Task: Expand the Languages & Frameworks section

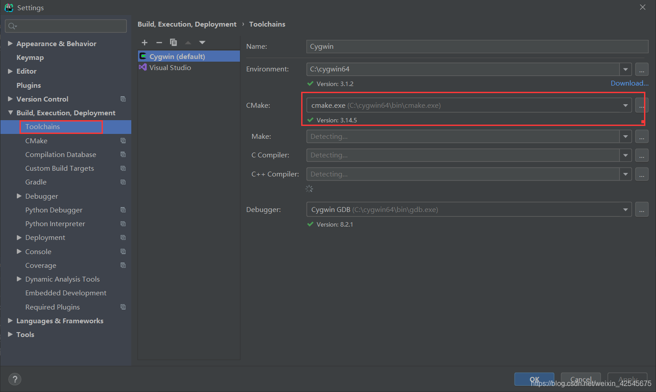Action: [x=10, y=321]
